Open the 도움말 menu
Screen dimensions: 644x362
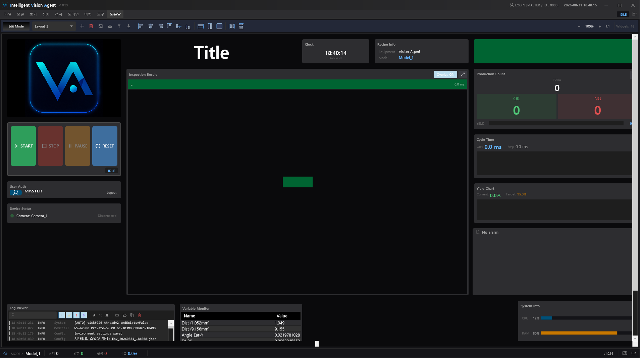point(115,14)
